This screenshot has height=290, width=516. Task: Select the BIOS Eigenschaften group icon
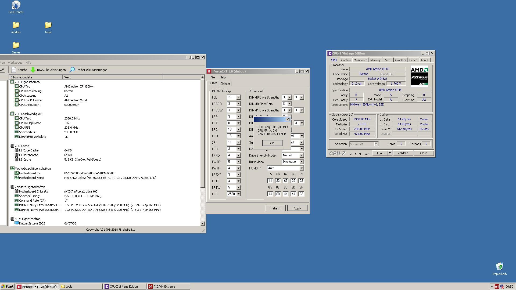tap(12, 219)
